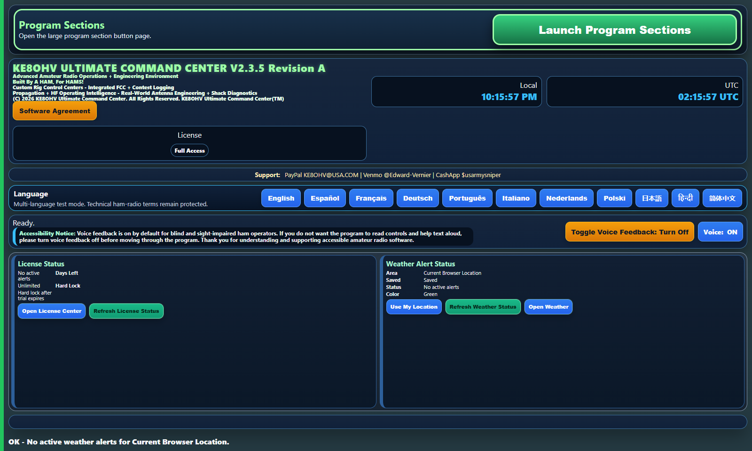Select the Français language button
This screenshot has height=451, width=752.
(x=371, y=198)
